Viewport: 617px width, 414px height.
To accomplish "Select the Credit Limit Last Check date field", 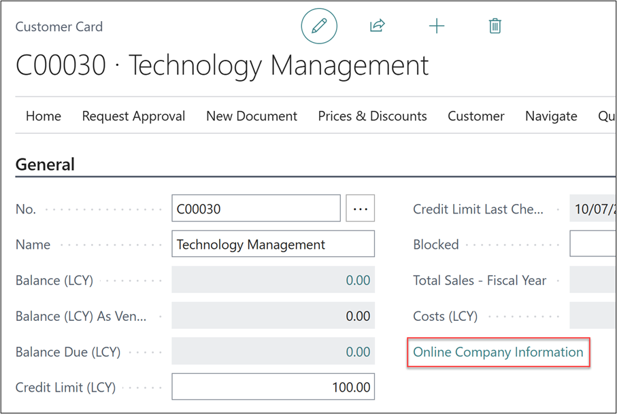I will 593,209.
